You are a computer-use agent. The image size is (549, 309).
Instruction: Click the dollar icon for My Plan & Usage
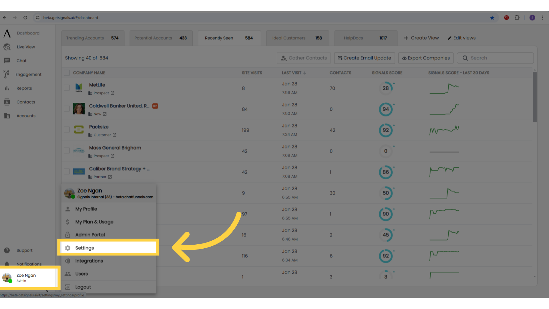67,222
